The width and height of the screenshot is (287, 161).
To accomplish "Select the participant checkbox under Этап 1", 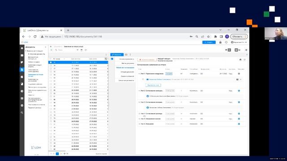I will [143, 80].
